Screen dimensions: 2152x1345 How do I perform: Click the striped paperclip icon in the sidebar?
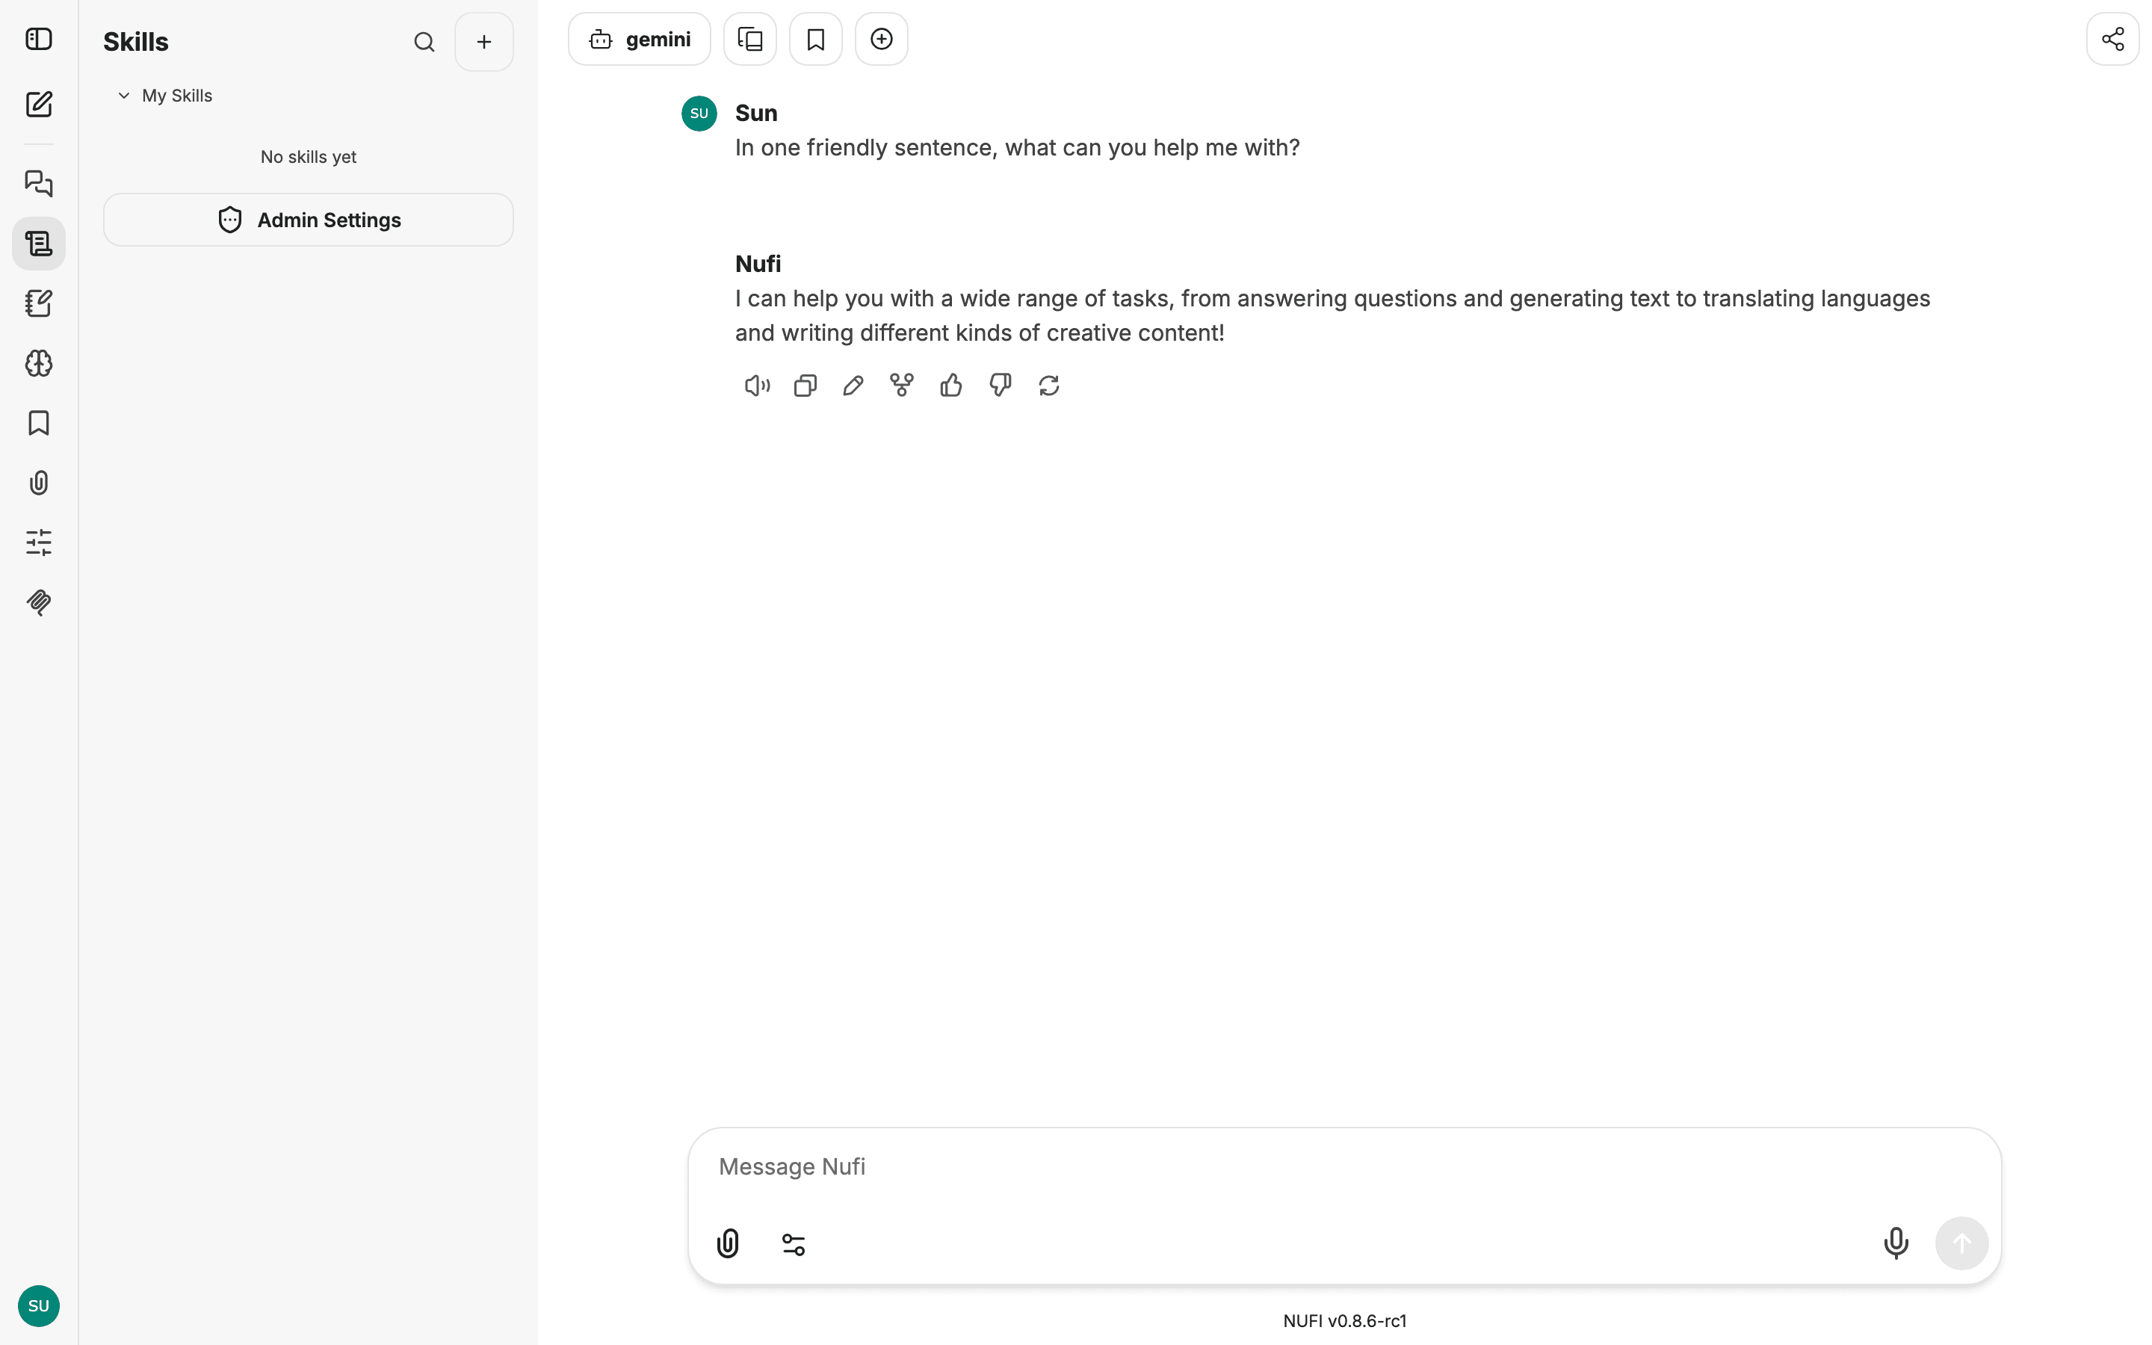pyautogui.click(x=38, y=603)
